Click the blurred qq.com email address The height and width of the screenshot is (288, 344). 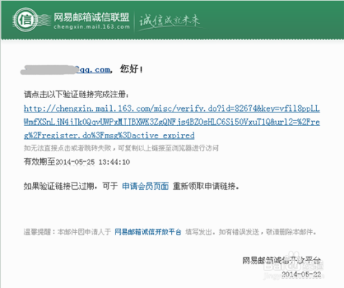coord(66,69)
